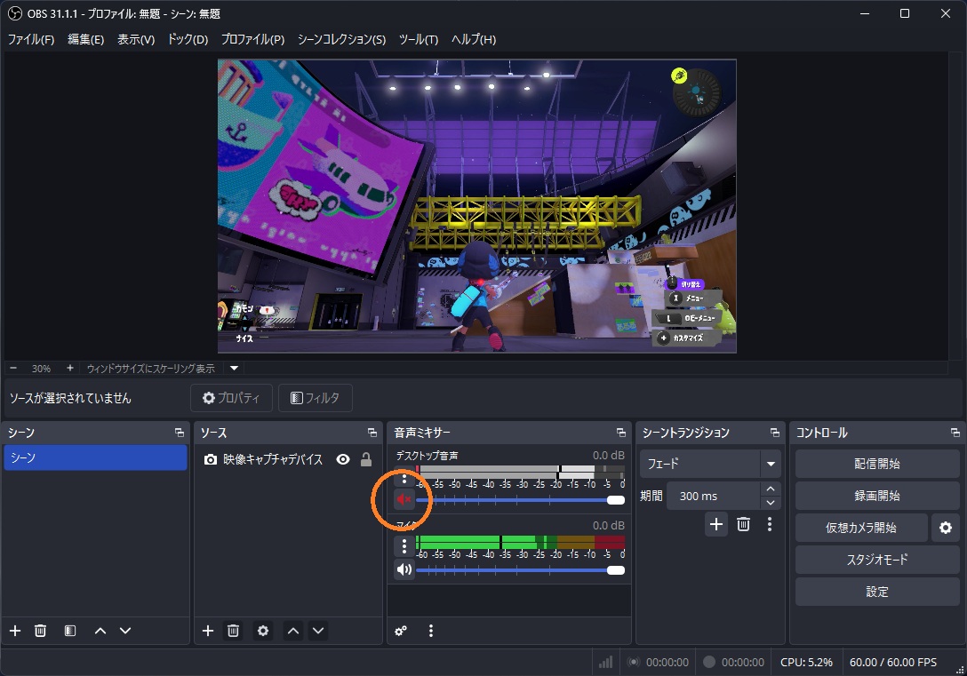This screenshot has height=676, width=967.
Task: Click the 配信開始 button
Action: [x=876, y=464]
